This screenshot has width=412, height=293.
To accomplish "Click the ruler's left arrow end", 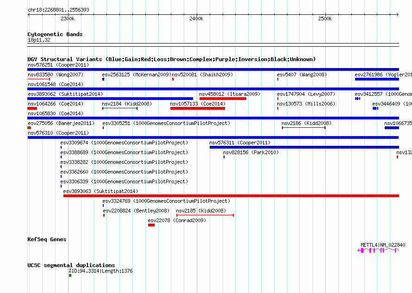I will pyautogui.click(x=29, y=14).
